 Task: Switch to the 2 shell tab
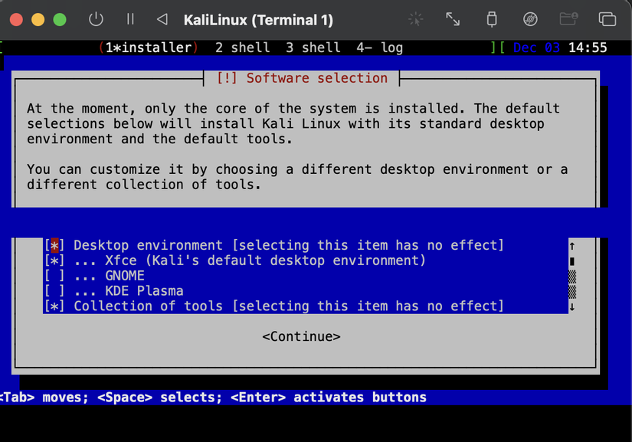[242, 47]
